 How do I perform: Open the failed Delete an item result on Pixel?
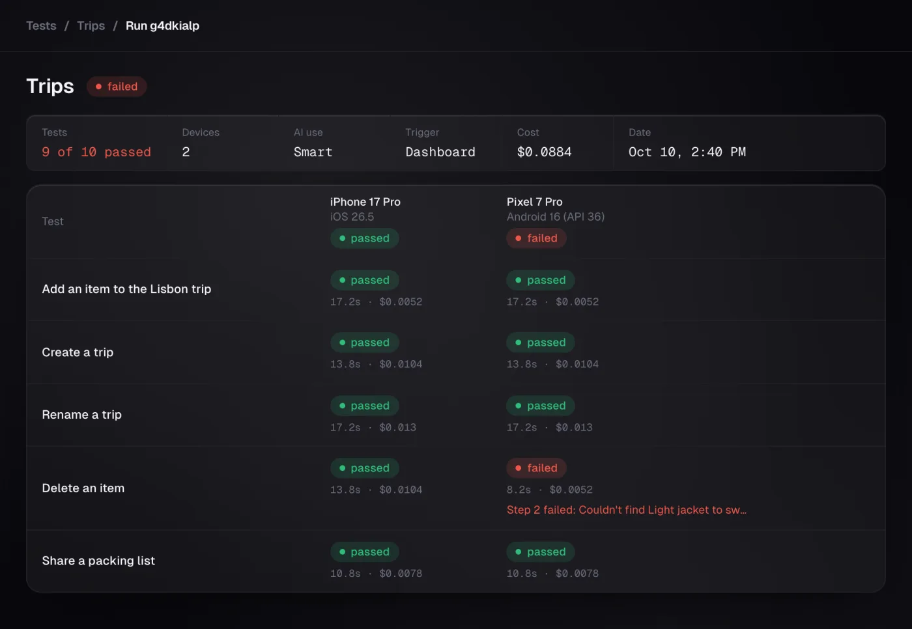click(536, 468)
